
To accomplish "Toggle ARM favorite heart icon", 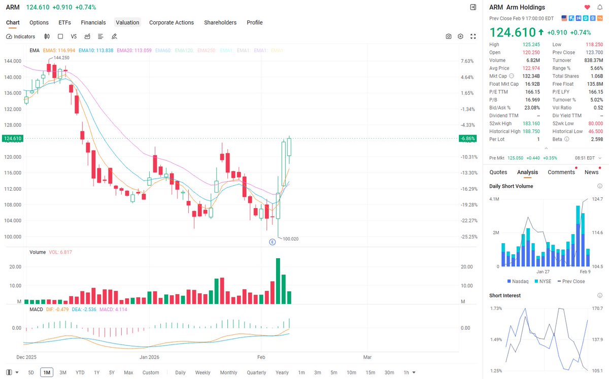I will tap(587, 7).
